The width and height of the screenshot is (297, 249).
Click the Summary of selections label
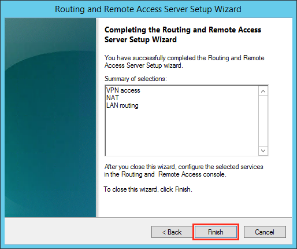pos(136,79)
